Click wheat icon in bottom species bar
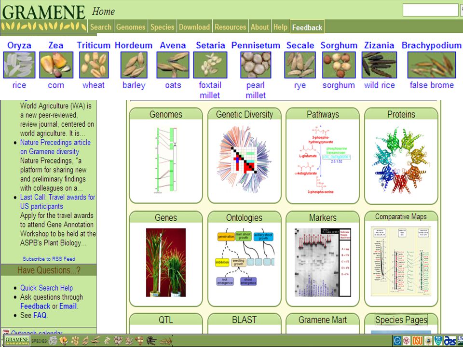This screenshot has width=463, height=347. pyautogui.click(x=75, y=341)
